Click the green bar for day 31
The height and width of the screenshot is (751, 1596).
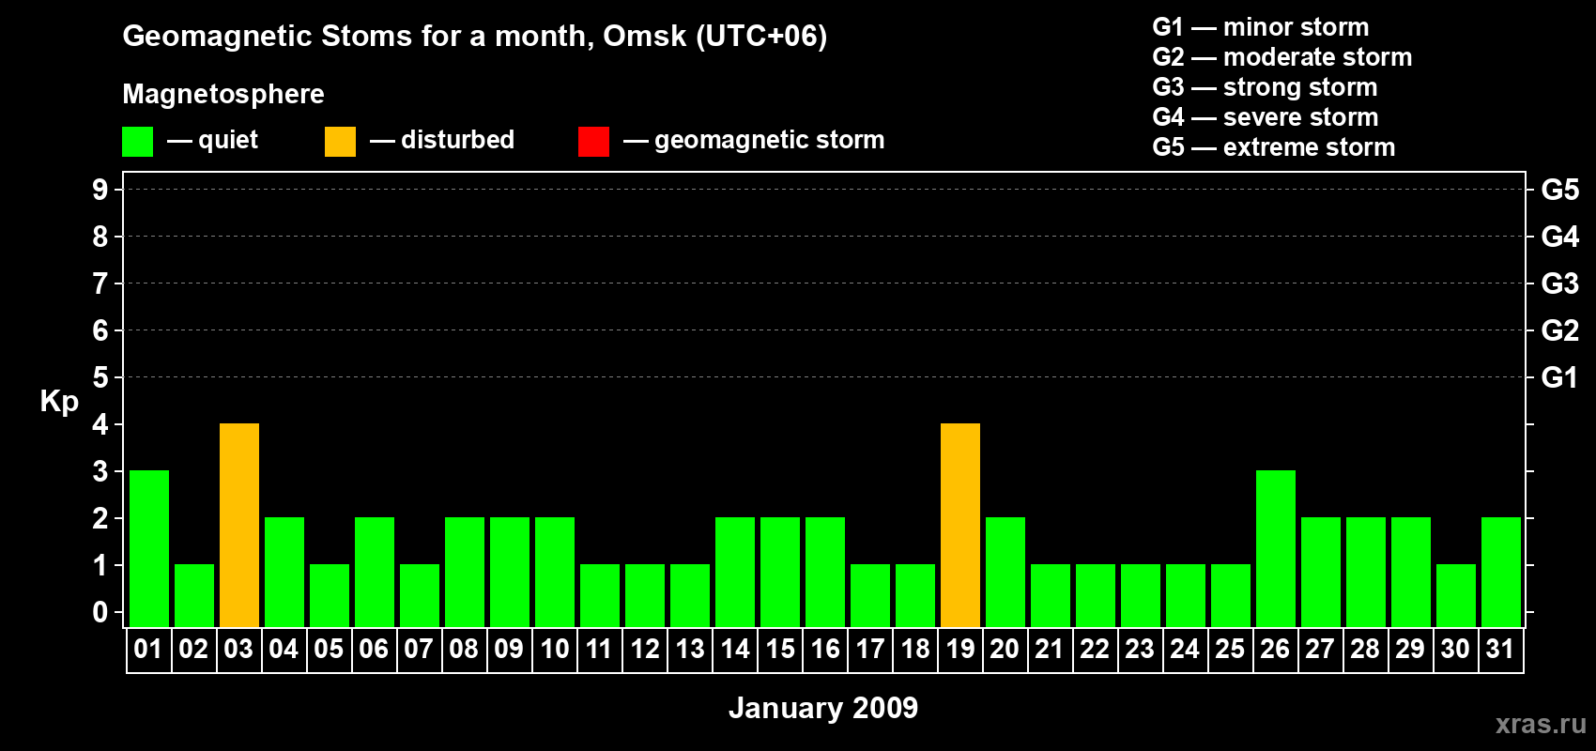[1501, 573]
